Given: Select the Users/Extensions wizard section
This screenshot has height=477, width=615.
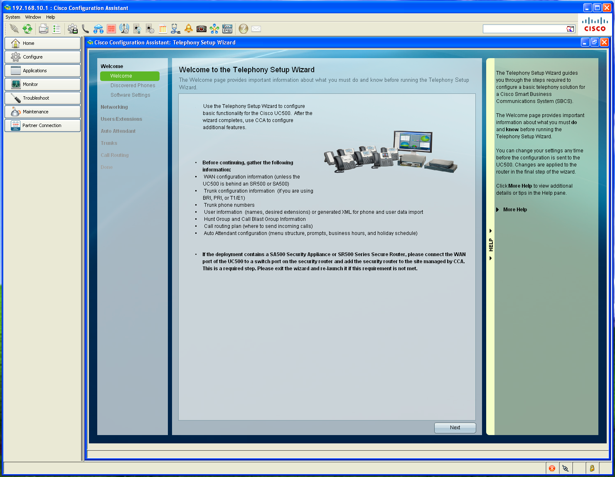Looking at the screenshot, I should (121, 119).
